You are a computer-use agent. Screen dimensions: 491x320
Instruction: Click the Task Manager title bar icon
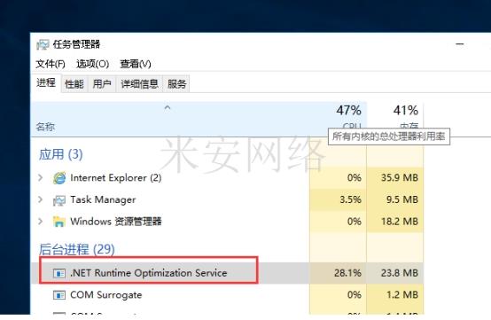(x=43, y=44)
